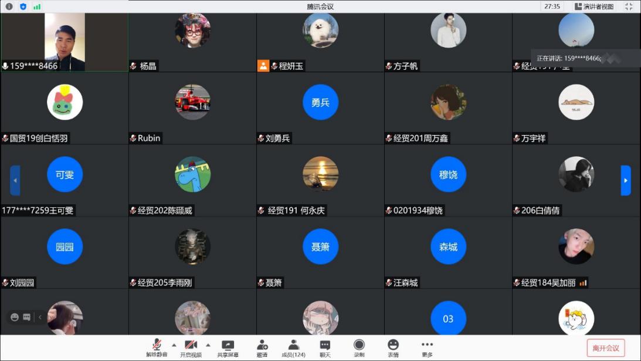Screen dimensions: 641x361
Task: Go to next page of participants
Action: (626, 180)
